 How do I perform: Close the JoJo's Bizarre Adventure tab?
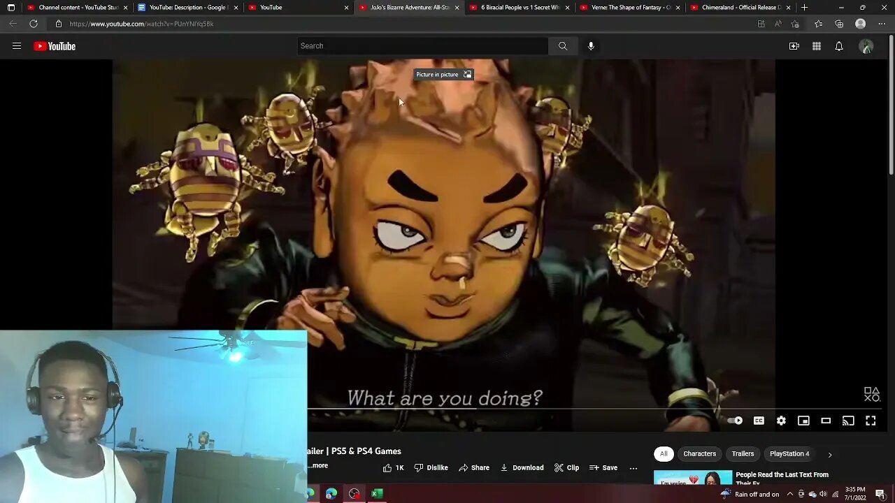(457, 7)
